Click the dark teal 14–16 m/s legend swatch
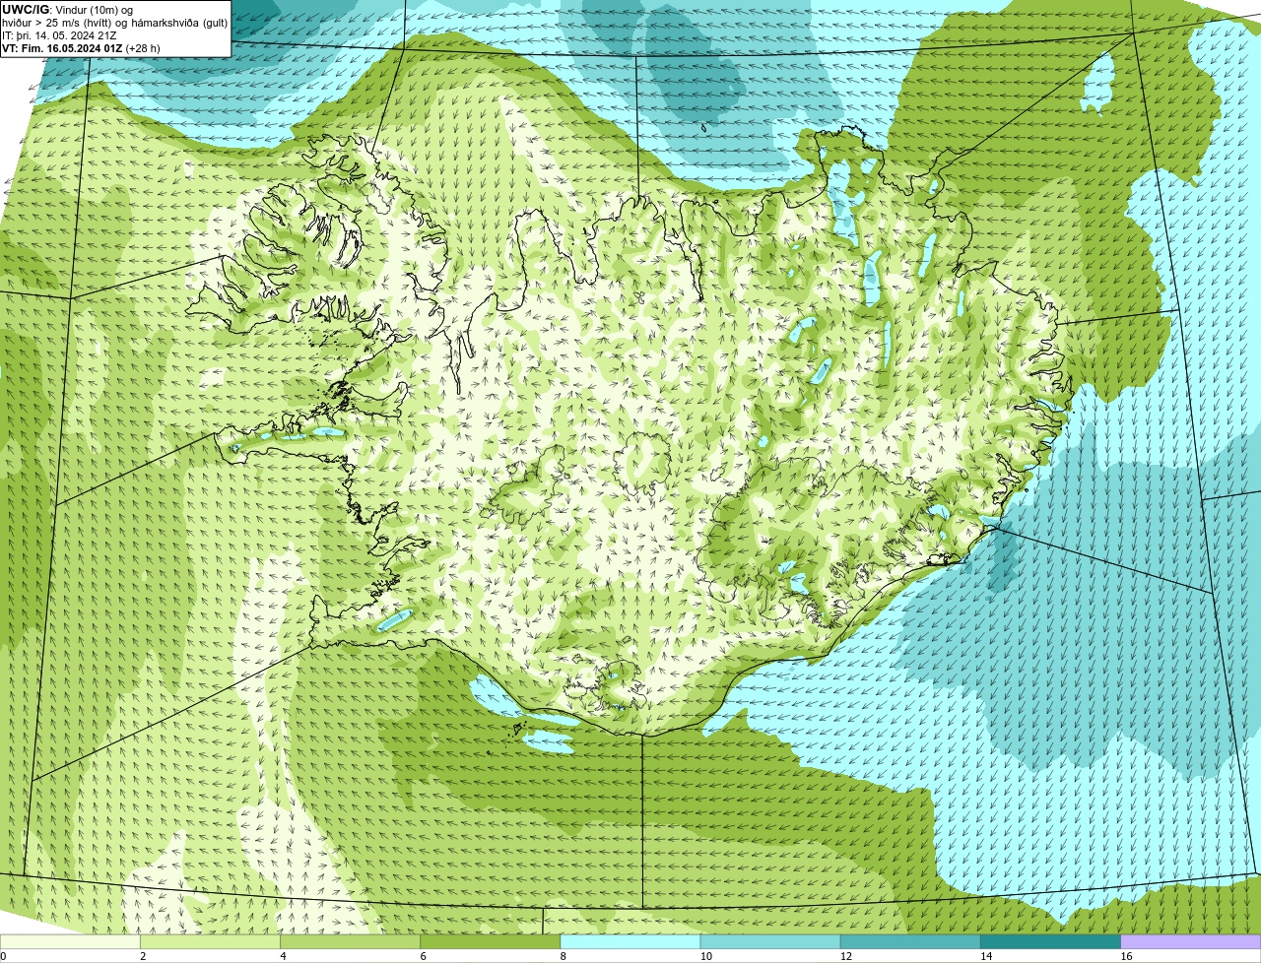The image size is (1261, 963). click(1050, 941)
